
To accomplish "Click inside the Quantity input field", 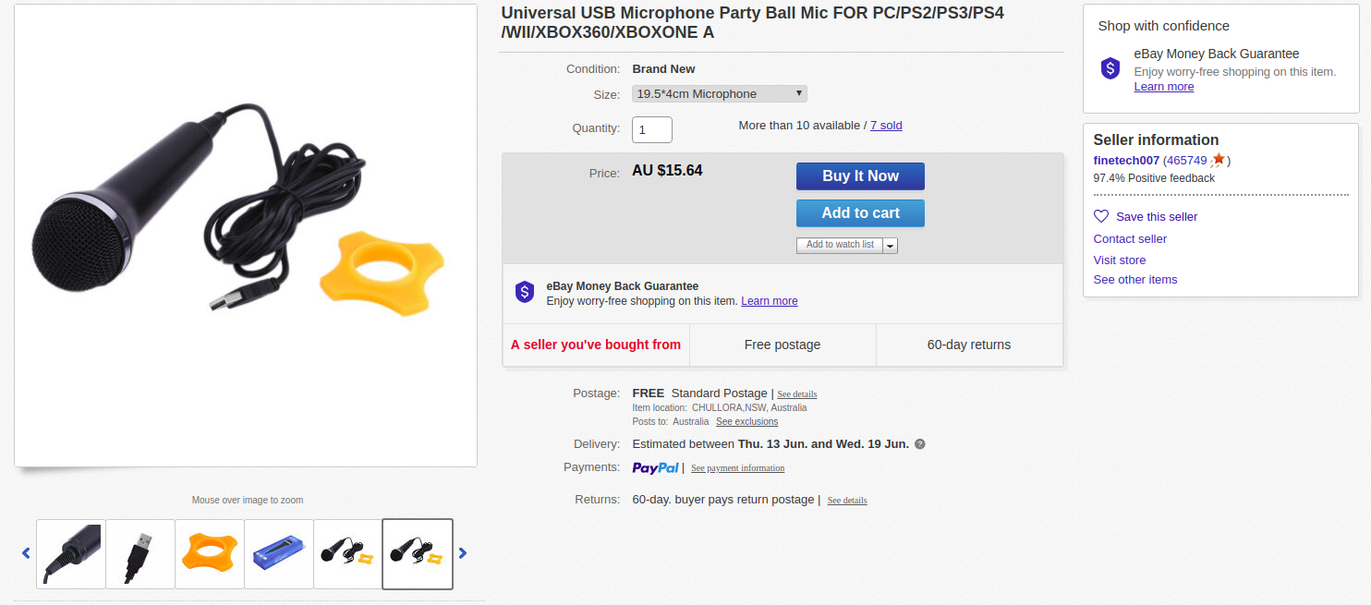I will click(x=651, y=129).
